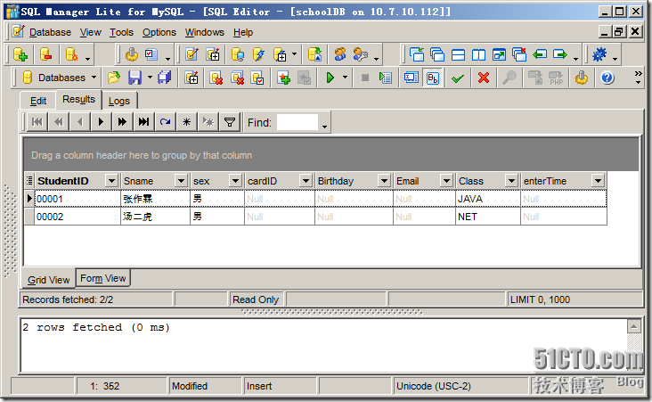Toggle the highlighted Bb text view button
This screenshot has width=652, height=402.
433,78
